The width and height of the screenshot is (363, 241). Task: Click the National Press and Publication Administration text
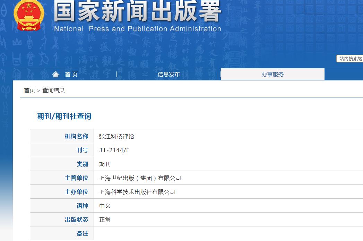coord(137,29)
